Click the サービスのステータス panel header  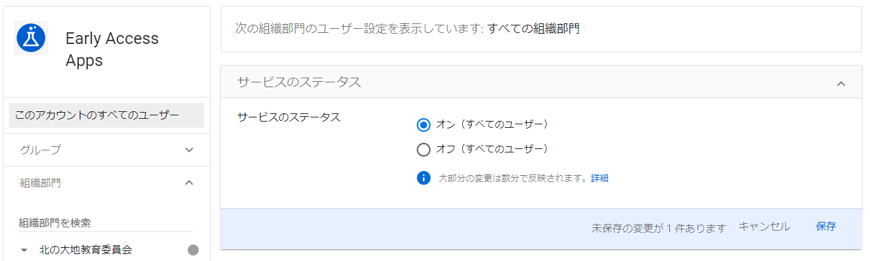(541, 82)
